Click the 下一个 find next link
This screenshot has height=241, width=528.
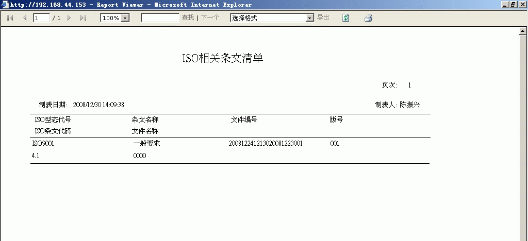click(x=210, y=18)
